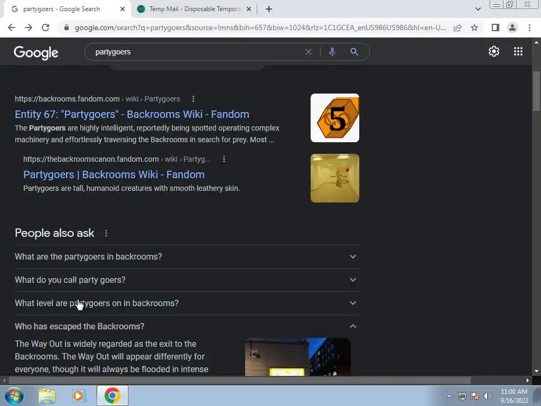Click the horizontal scrollbar thumb

pos(240,381)
